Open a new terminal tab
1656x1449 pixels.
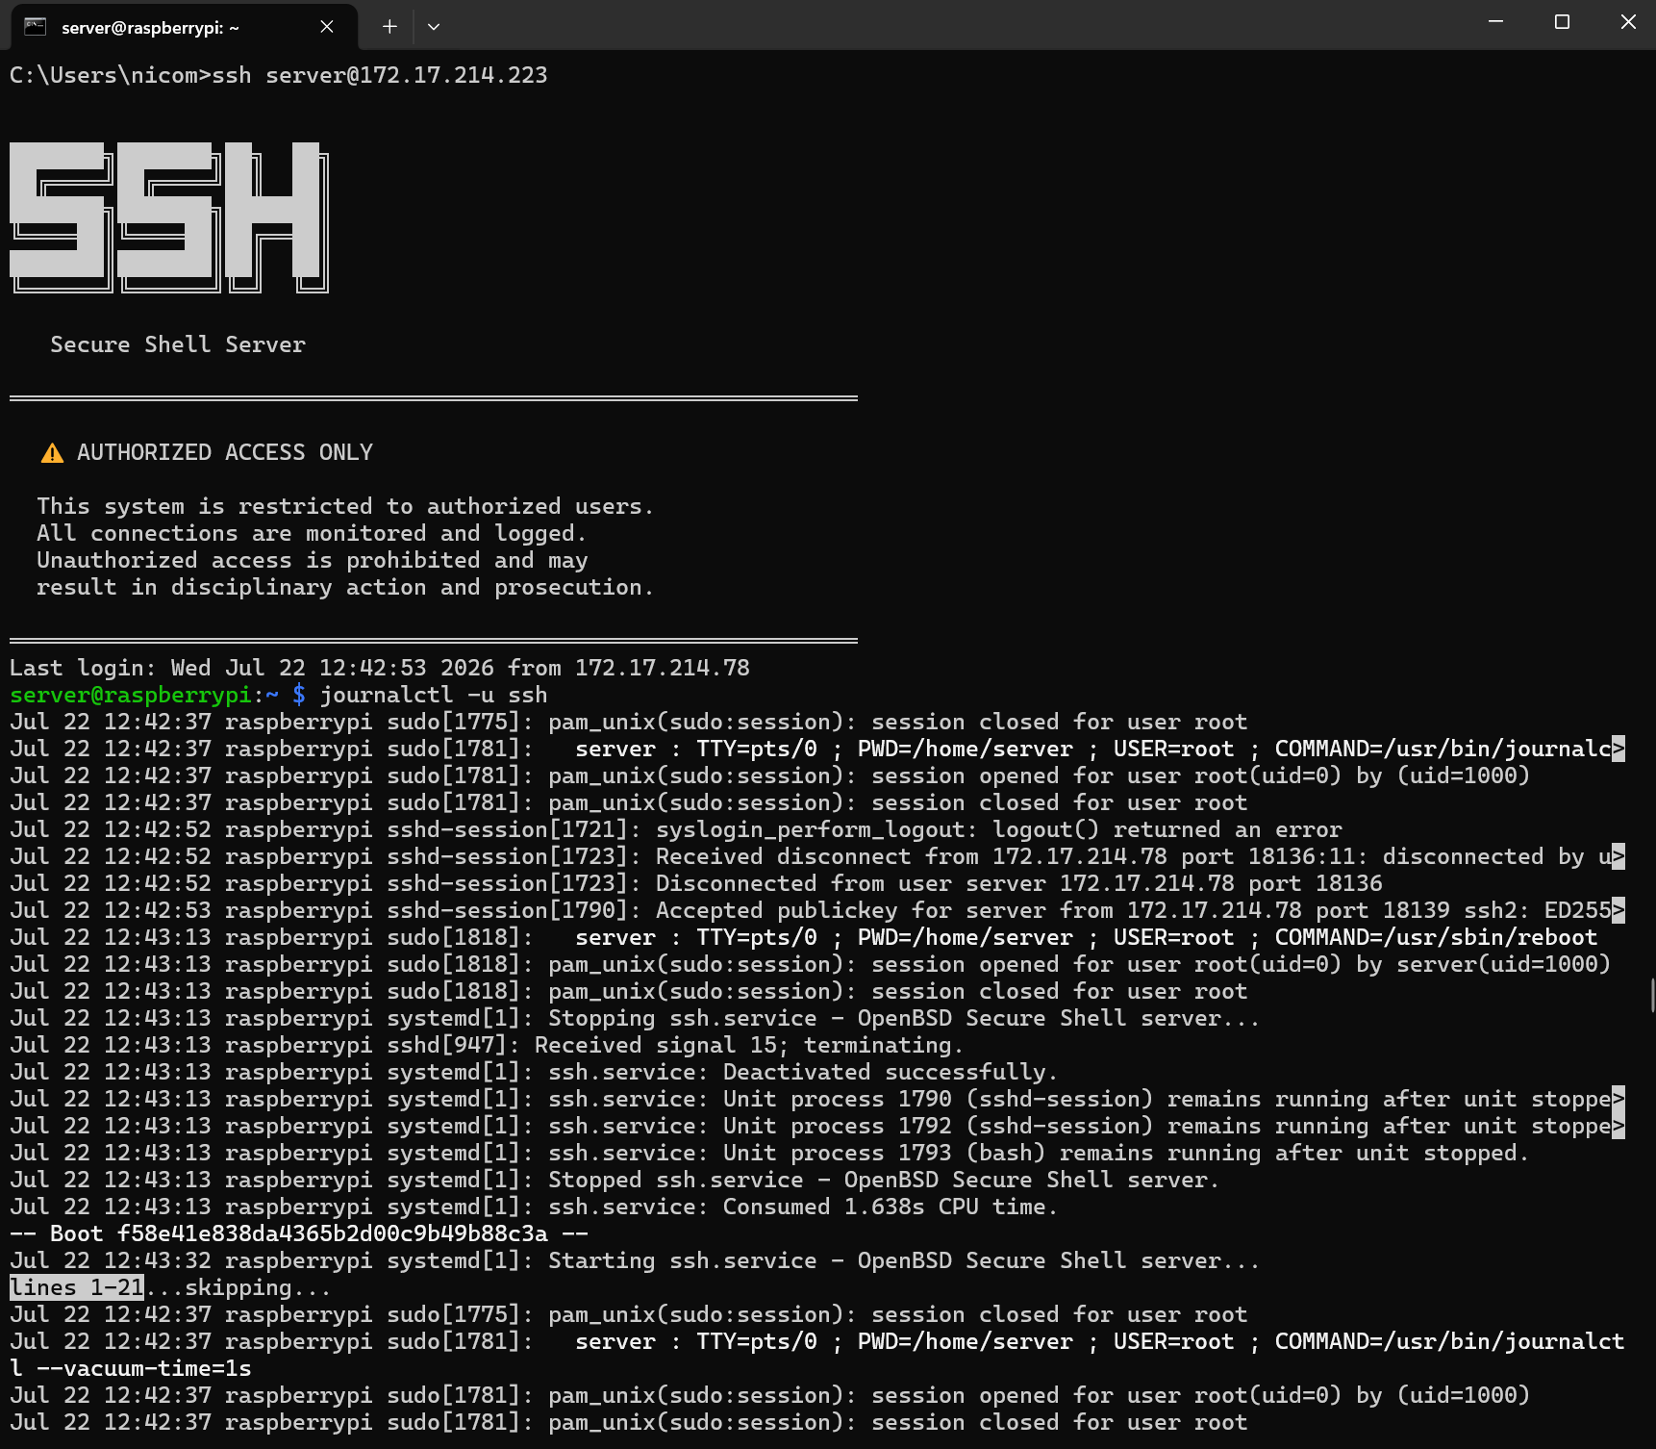click(389, 27)
